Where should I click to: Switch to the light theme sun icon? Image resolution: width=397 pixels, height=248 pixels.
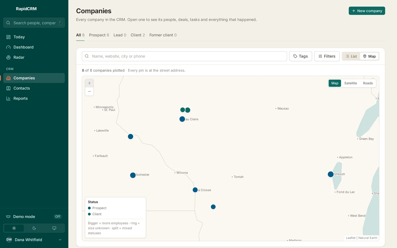point(14,228)
